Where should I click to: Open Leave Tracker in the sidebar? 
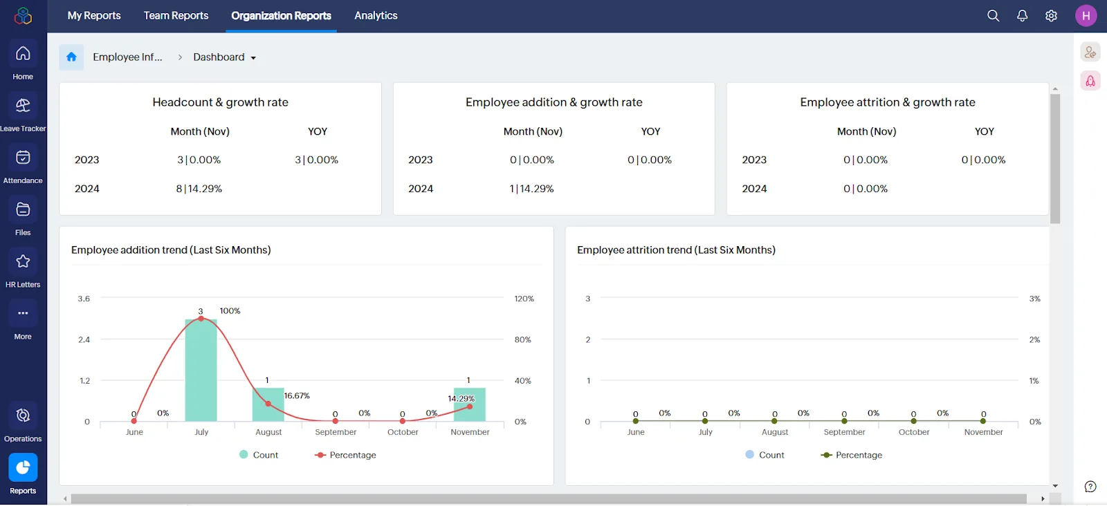(x=23, y=106)
